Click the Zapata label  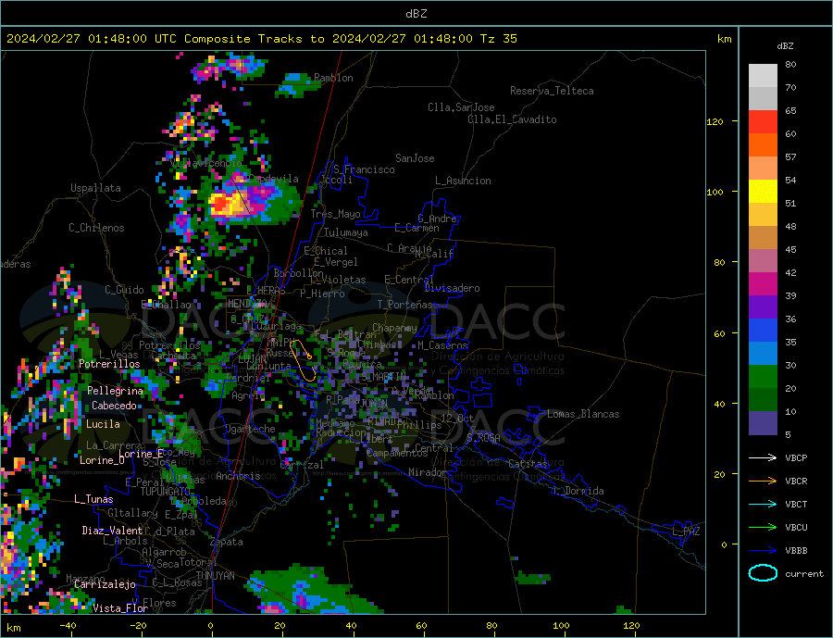[227, 543]
